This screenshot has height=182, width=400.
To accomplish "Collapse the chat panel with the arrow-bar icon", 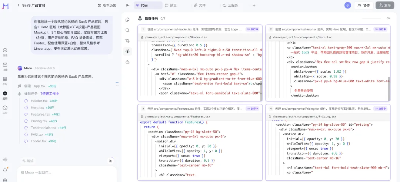I will (128, 5).
